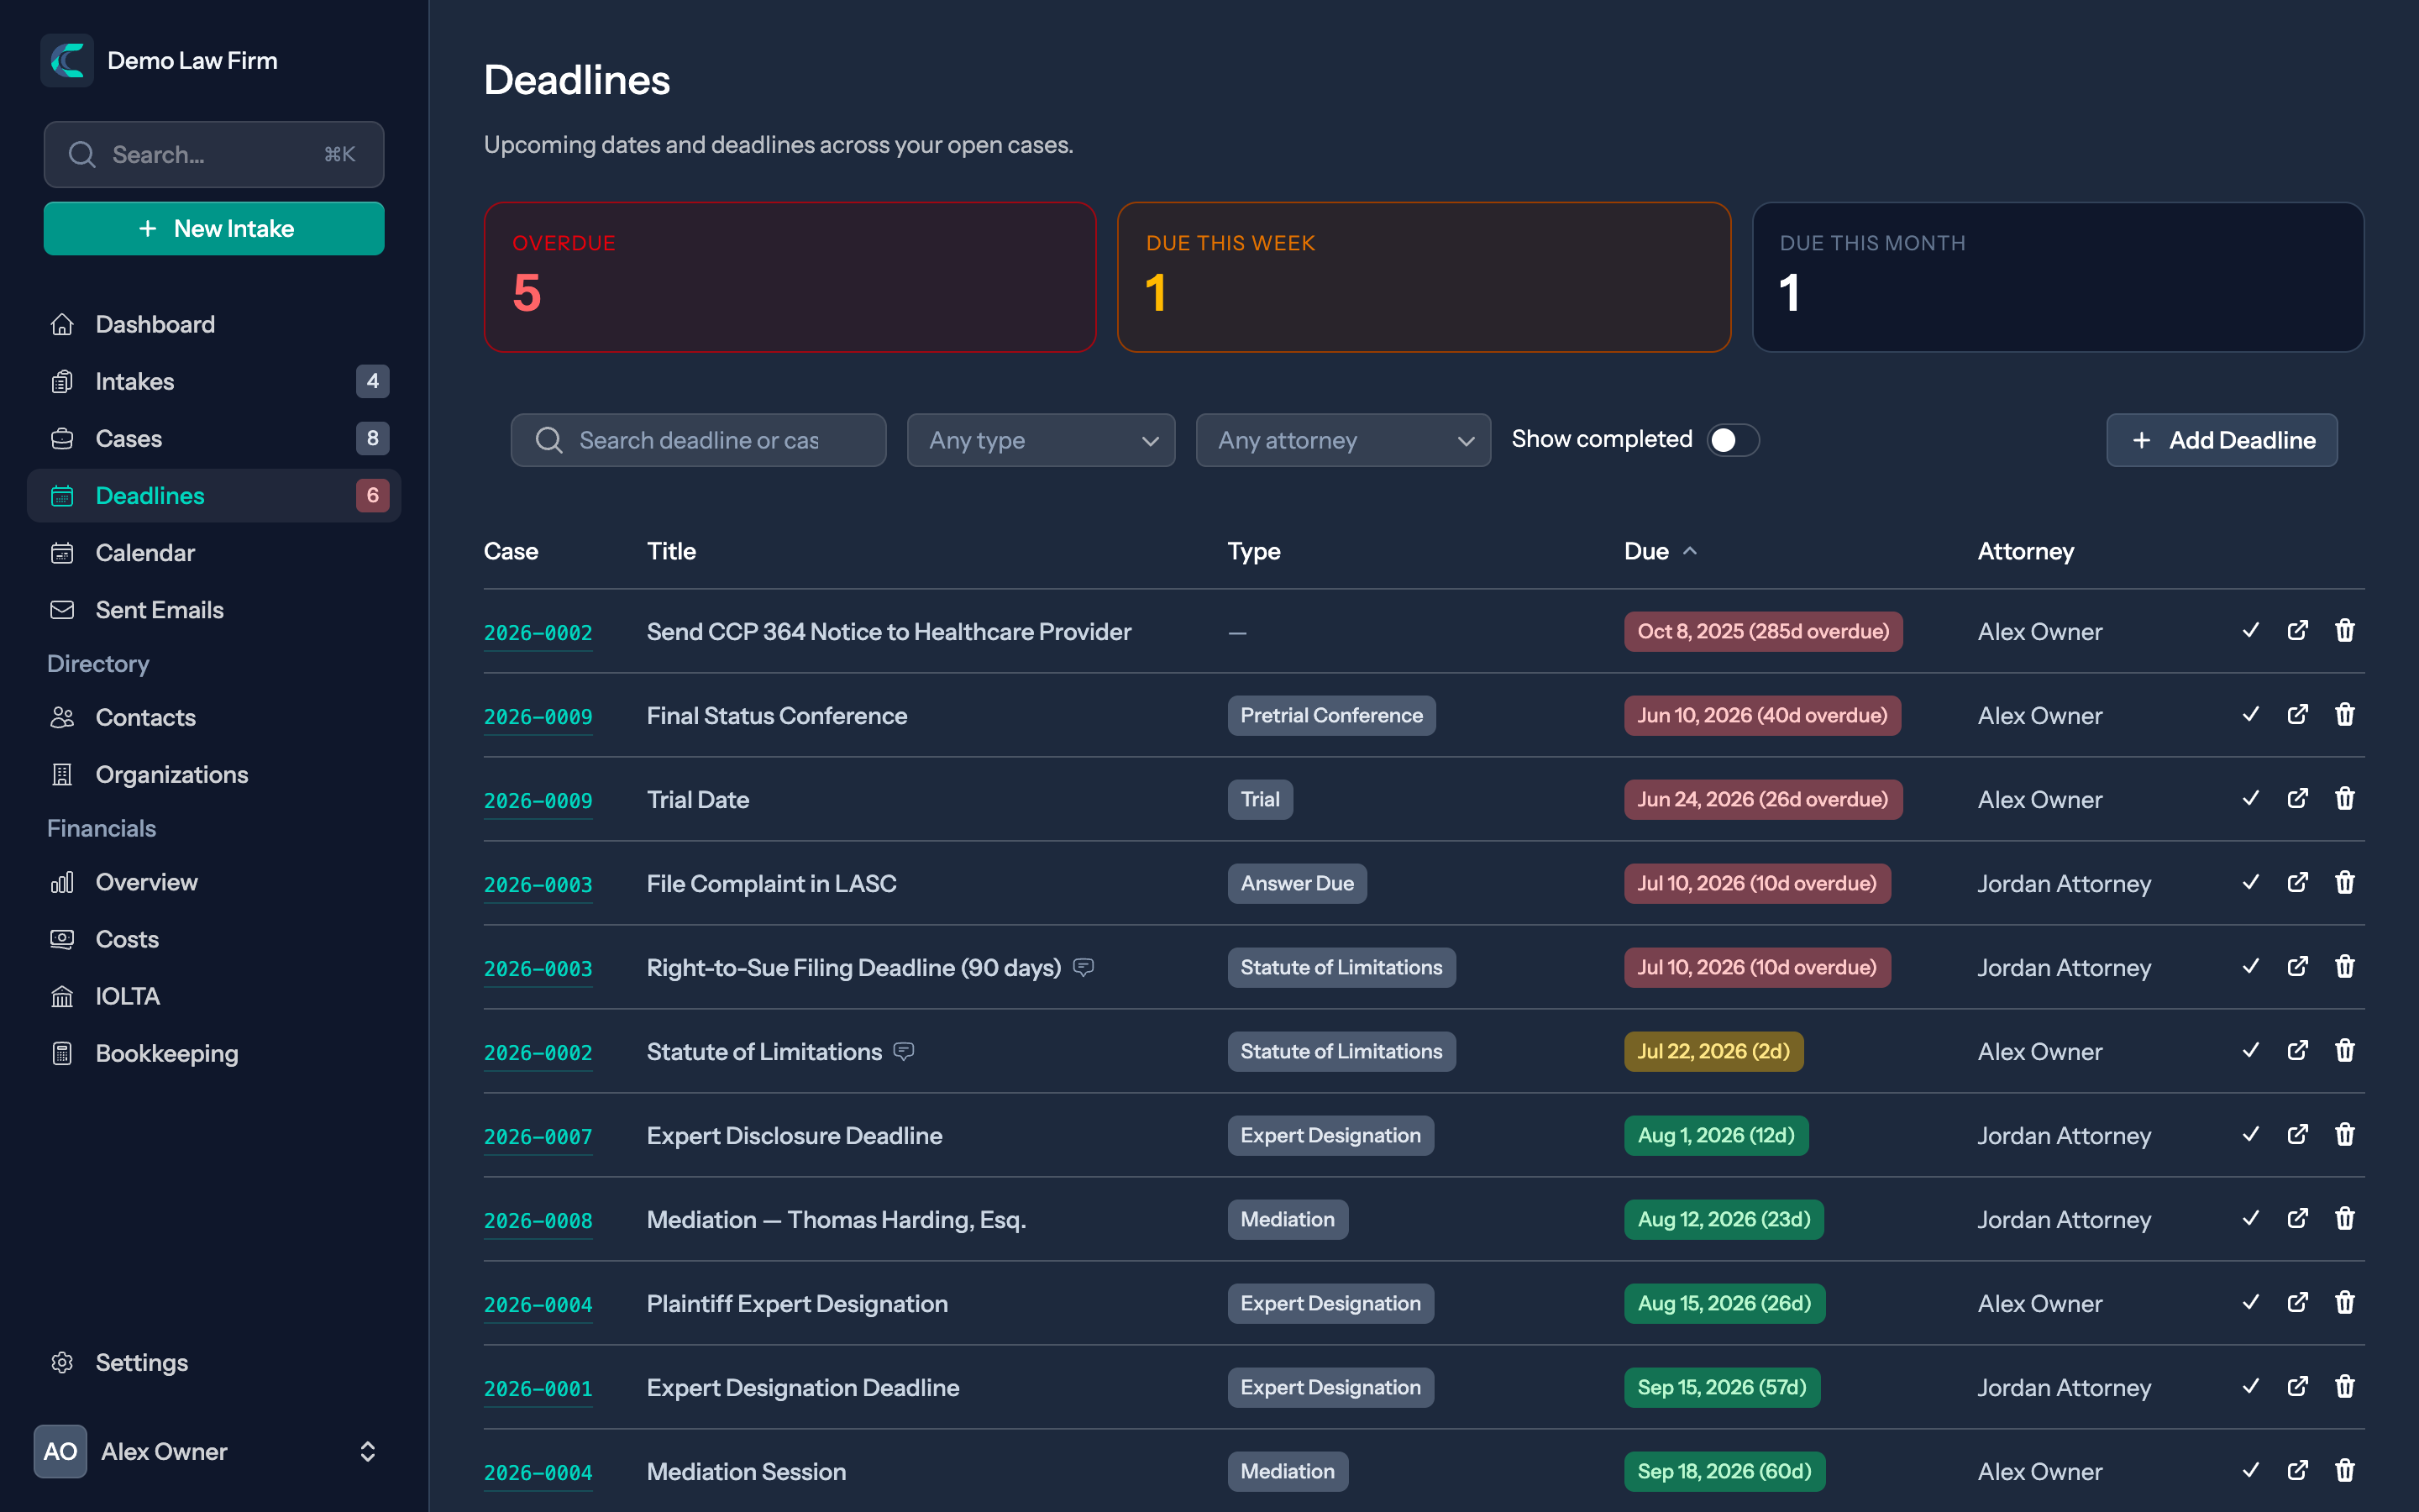Open Intakes in the sidebar

pyautogui.click(x=214, y=381)
